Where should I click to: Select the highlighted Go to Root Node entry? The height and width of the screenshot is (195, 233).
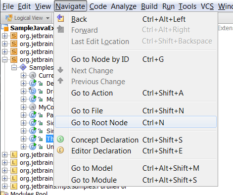(136, 122)
